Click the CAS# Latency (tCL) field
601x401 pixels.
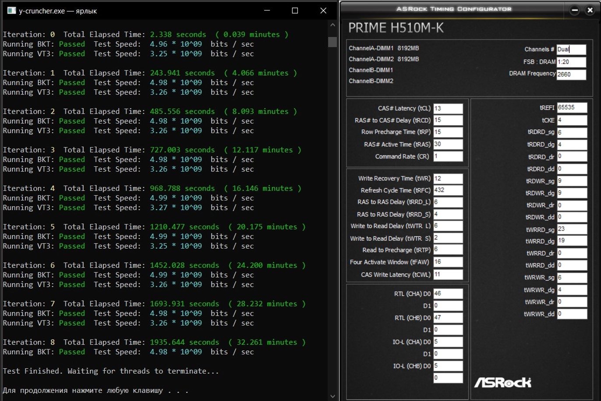448,109
